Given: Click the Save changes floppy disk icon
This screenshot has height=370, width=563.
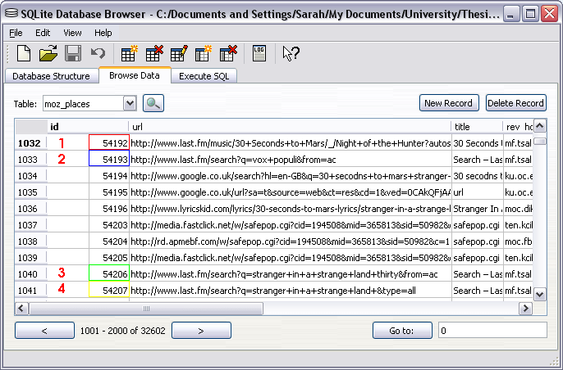Looking at the screenshot, I should click(x=72, y=54).
